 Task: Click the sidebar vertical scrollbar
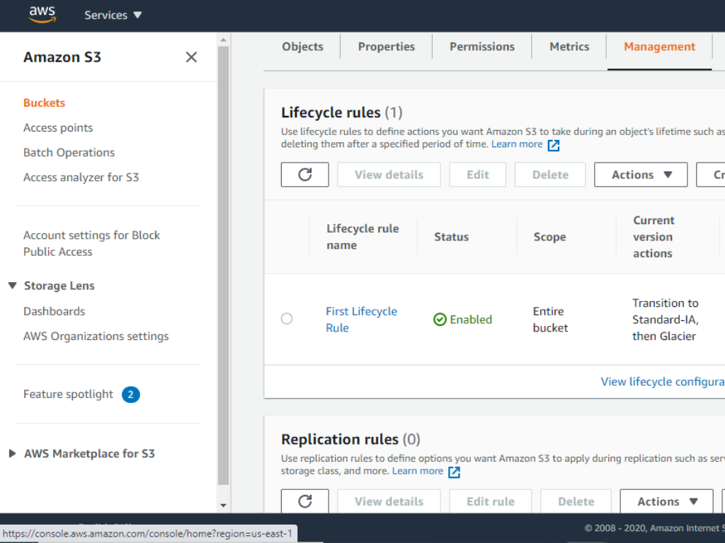tap(223, 266)
